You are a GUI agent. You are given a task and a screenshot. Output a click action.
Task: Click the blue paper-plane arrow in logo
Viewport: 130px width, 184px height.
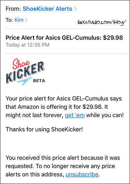pyautogui.click(x=24, y=81)
